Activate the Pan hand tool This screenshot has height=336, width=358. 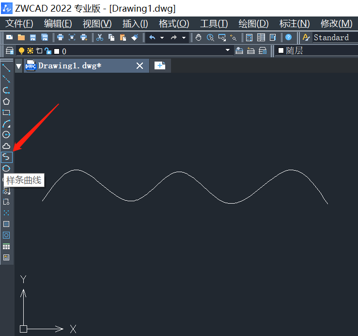199,37
